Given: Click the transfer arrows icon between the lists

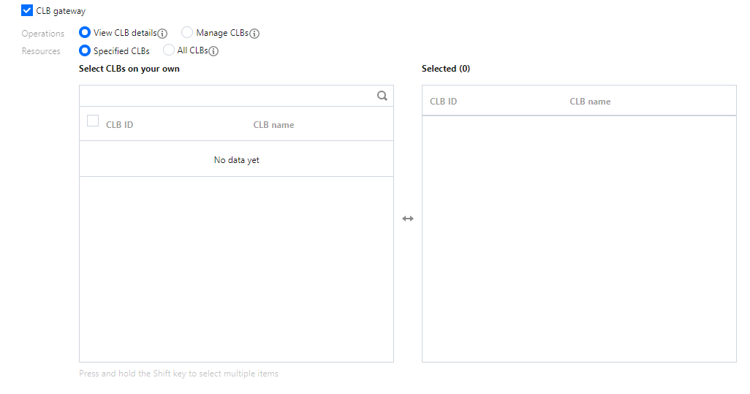Looking at the screenshot, I should click(x=408, y=219).
